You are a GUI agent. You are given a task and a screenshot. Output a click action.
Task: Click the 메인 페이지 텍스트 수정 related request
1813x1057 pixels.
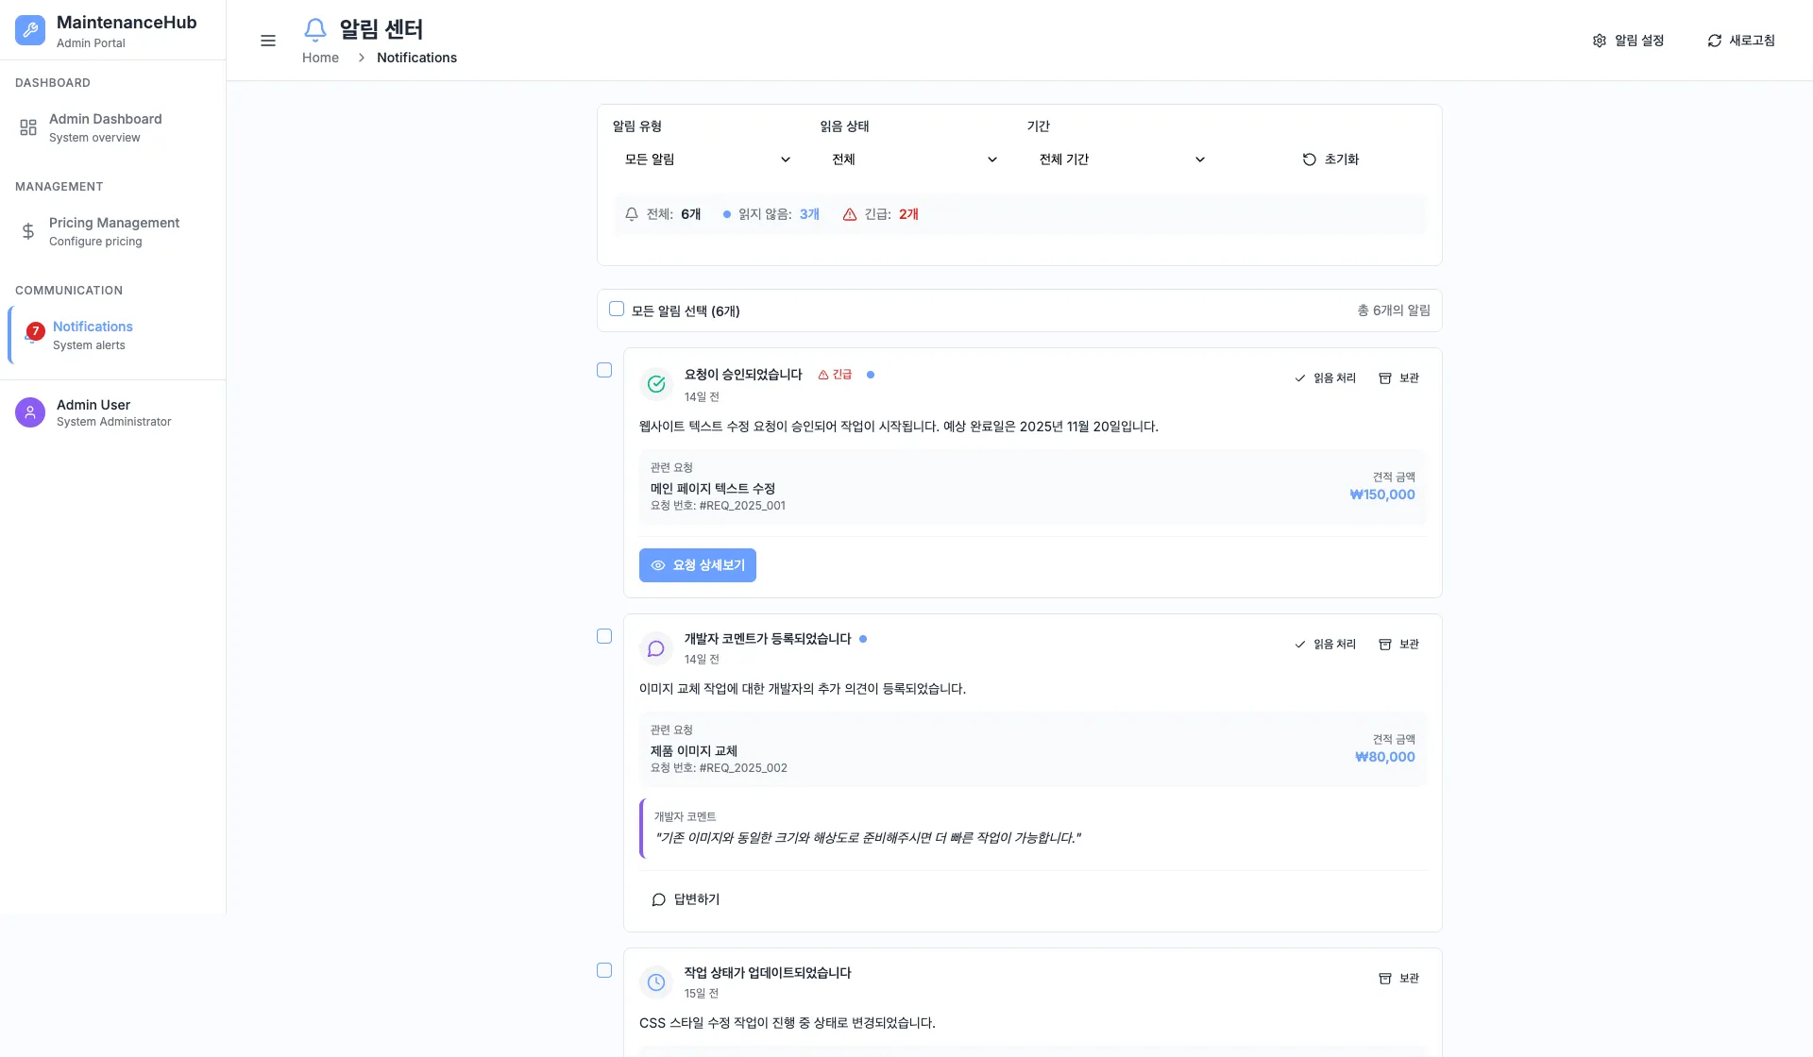[713, 489]
